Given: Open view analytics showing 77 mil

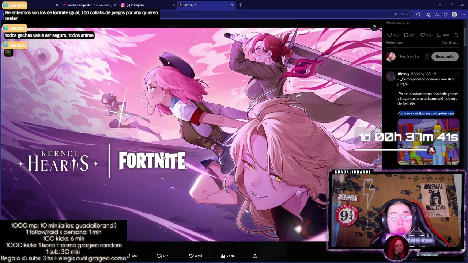Looking at the screenshot, I should coord(228,256).
